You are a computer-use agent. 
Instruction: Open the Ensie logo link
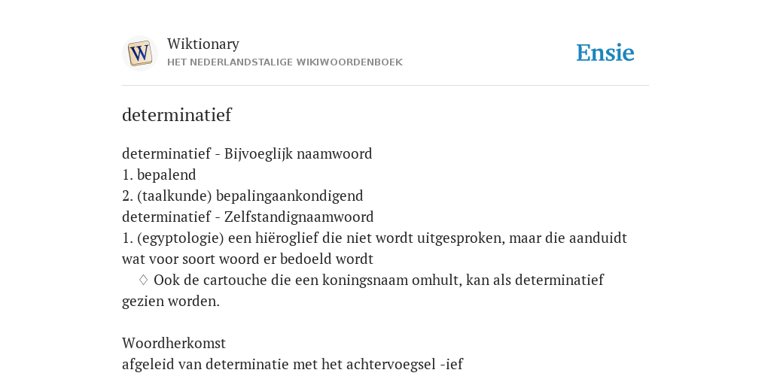click(x=605, y=53)
